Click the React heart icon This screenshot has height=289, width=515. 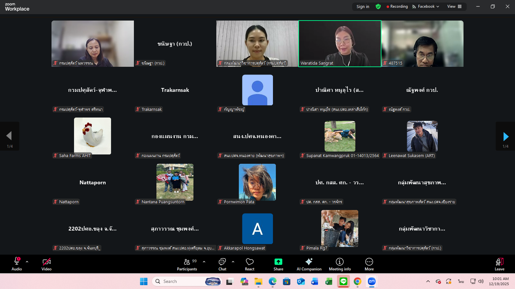[x=249, y=264]
